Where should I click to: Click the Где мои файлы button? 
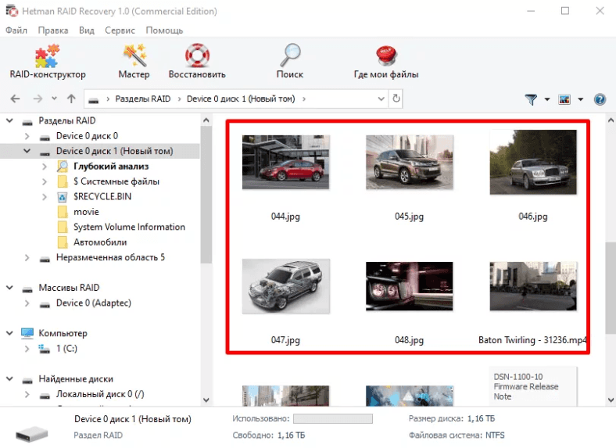(385, 62)
